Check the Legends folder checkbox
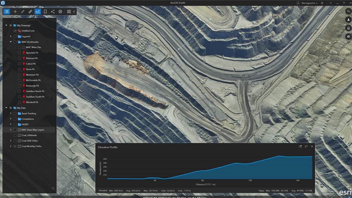 (15, 36)
